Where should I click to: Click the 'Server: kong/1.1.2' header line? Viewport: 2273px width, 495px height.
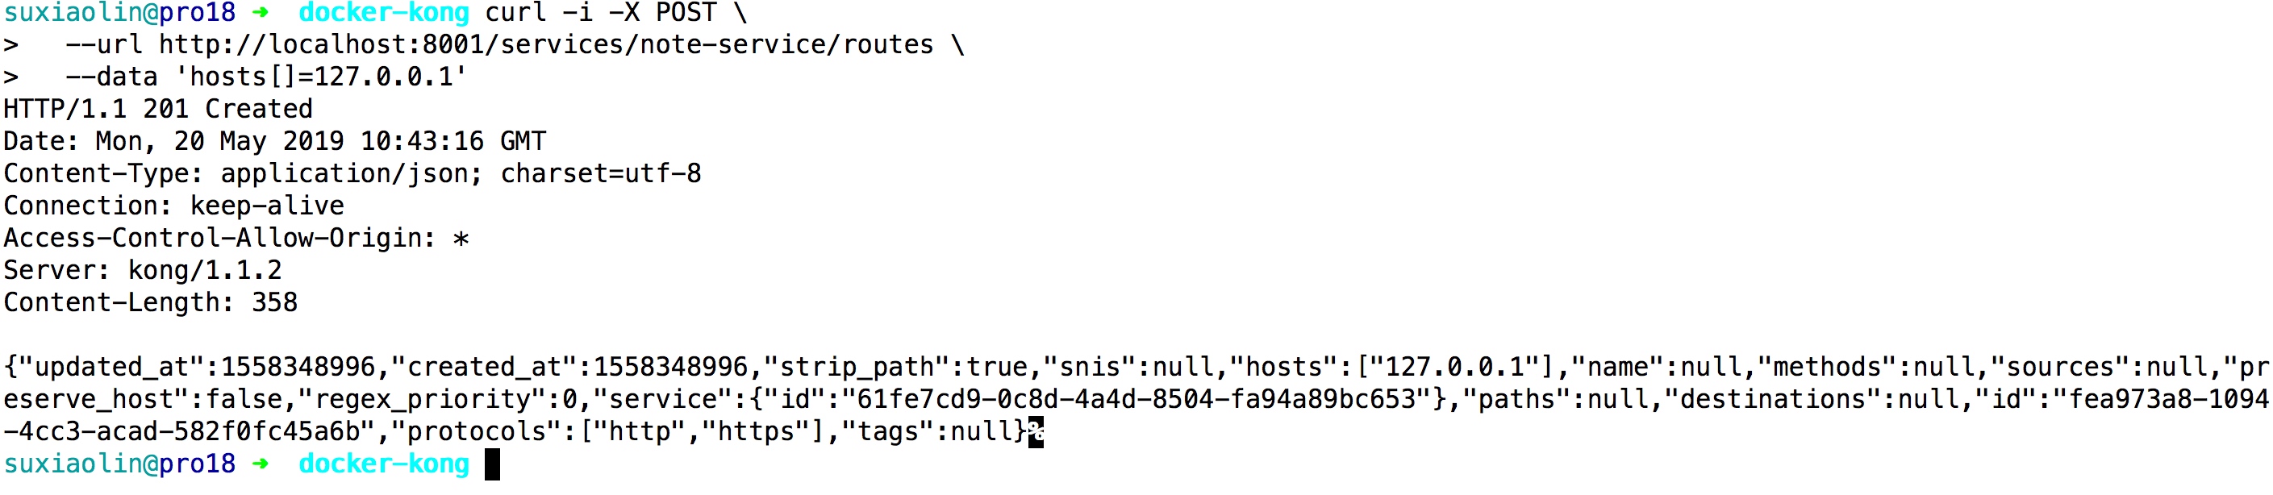[143, 271]
